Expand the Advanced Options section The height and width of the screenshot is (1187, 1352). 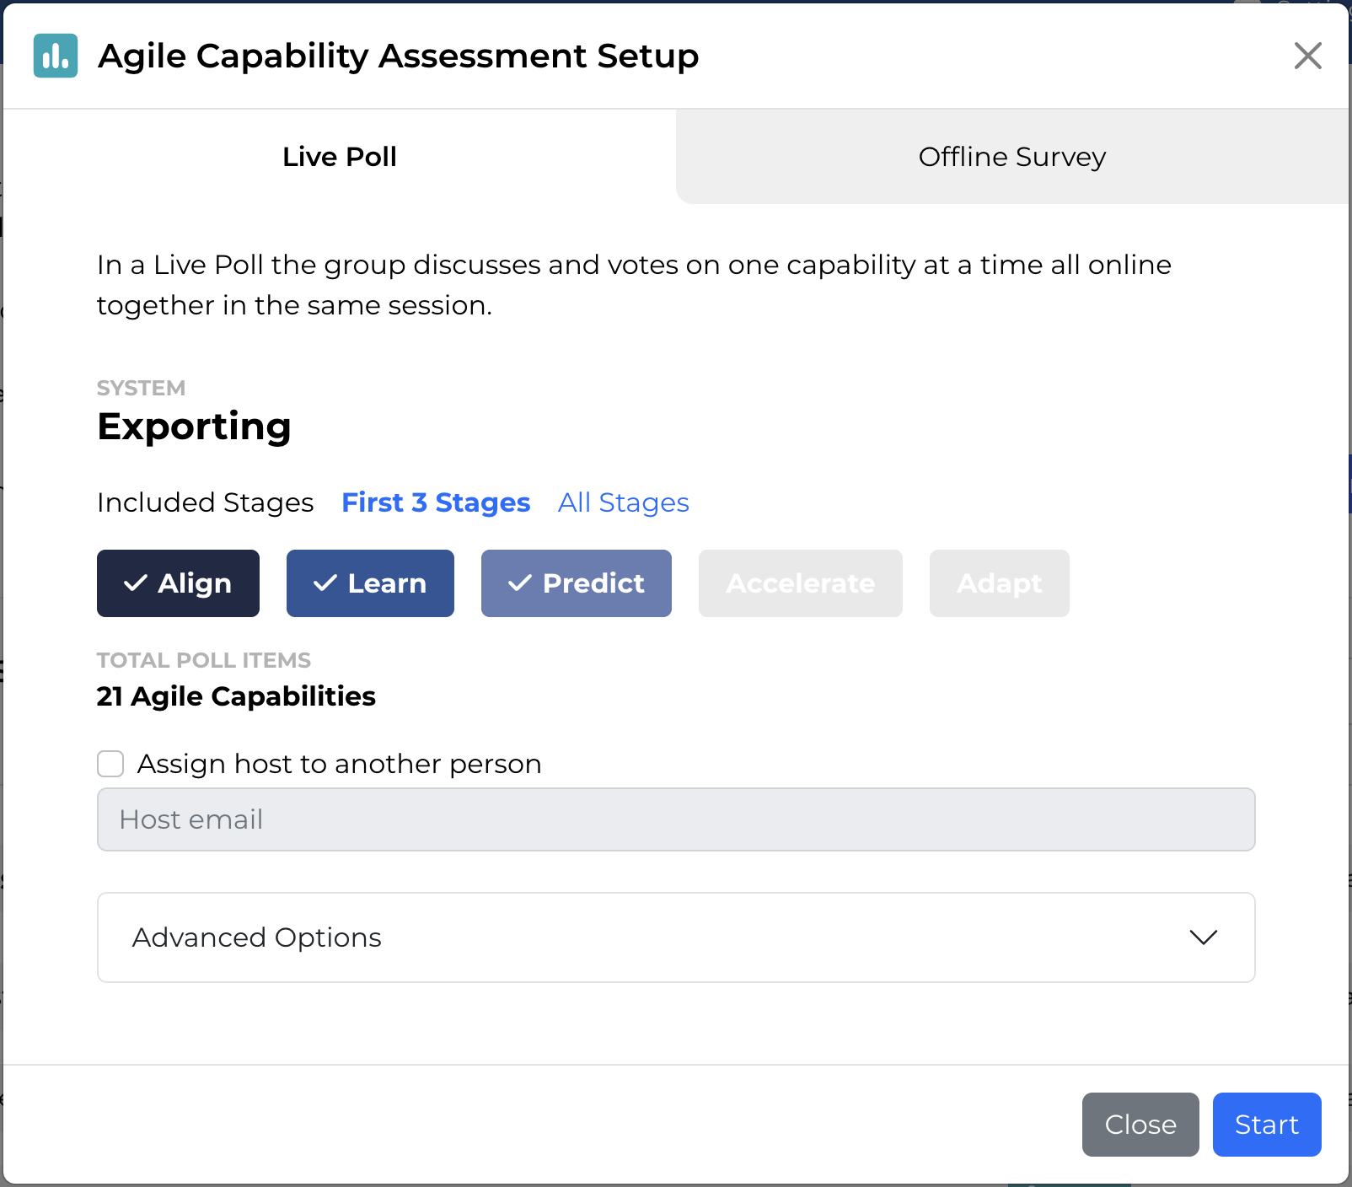tap(675, 937)
